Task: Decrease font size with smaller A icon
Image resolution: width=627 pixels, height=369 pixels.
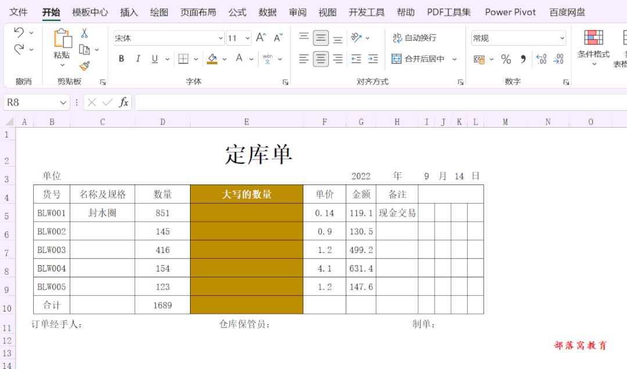Action: (278, 38)
